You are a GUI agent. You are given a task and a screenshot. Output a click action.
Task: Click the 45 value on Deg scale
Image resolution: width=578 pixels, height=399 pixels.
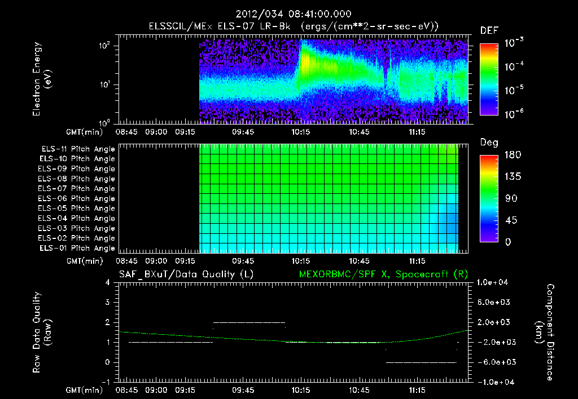pyautogui.click(x=511, y=220)
